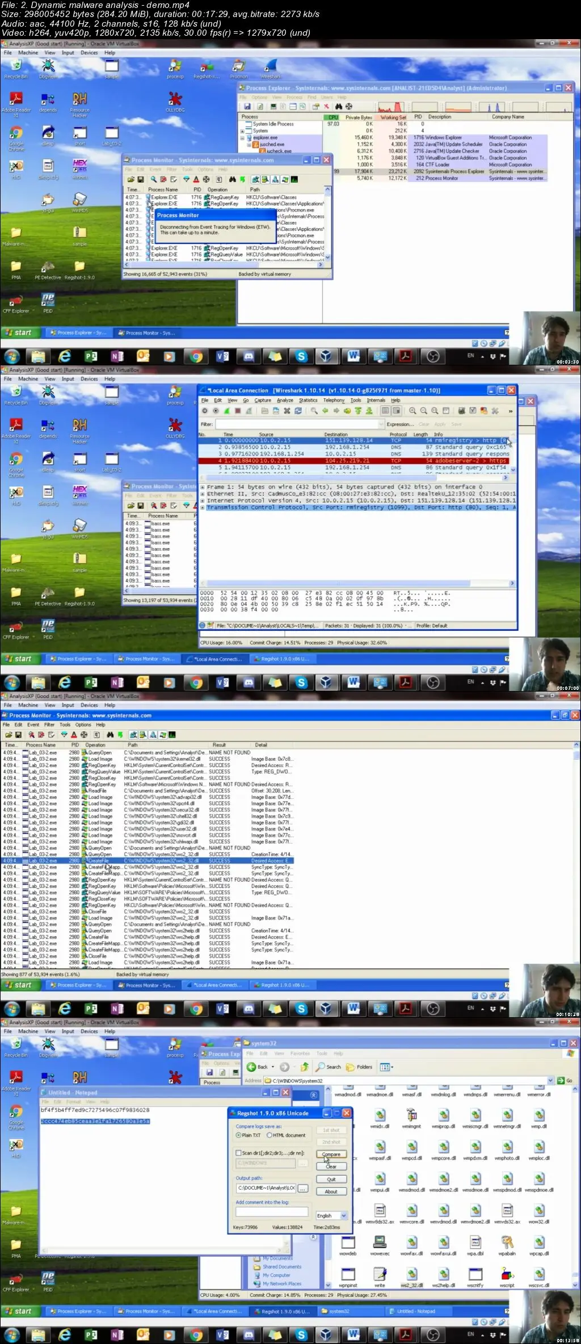Click Wireshark's Coloring rules toolbar icon

(x=483, y=411)
